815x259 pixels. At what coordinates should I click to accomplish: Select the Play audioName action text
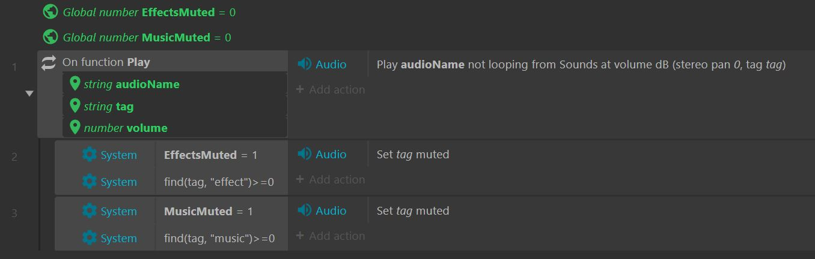pos(581,64)
